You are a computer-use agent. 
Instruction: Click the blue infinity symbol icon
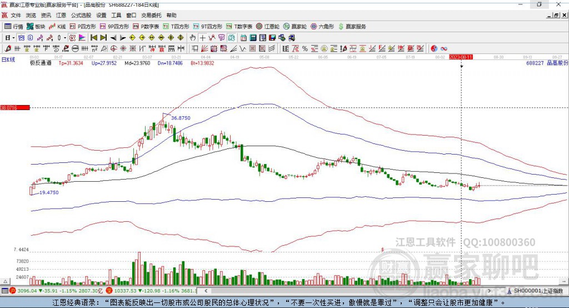coord(444,48)
